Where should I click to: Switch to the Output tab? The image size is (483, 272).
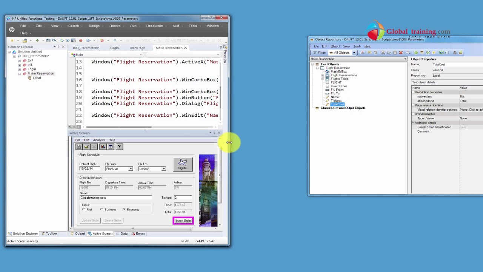(78, 233)
